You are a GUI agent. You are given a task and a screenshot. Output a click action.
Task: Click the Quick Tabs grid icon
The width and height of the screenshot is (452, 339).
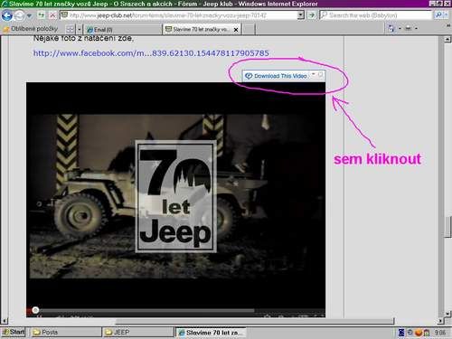pos(70,30)
